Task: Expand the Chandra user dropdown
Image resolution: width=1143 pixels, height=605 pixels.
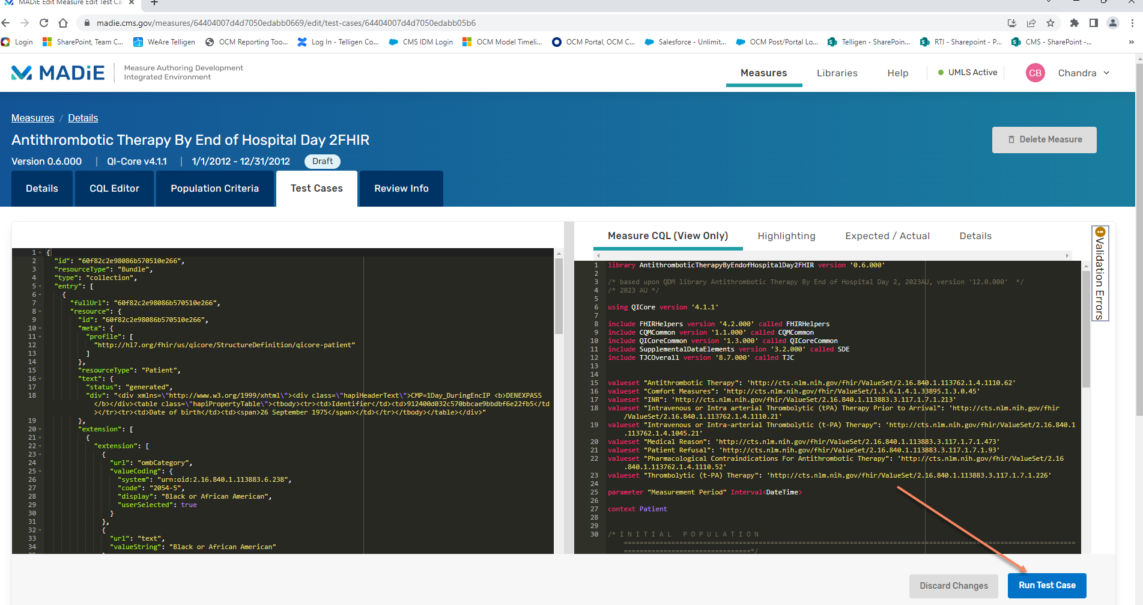Action: 1084,73
